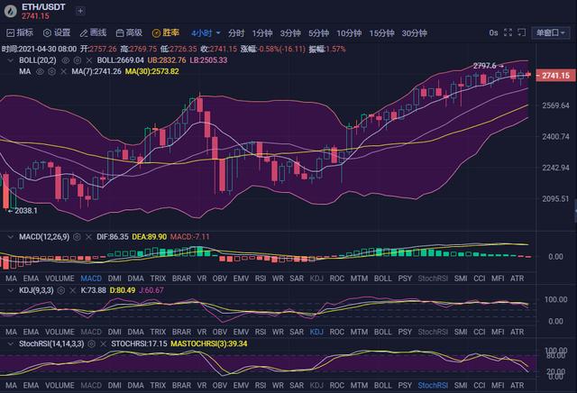Collapse the BOLL indicator legend chevron
Viewport: 577px width, 393px height.
[x=10, y=60]
